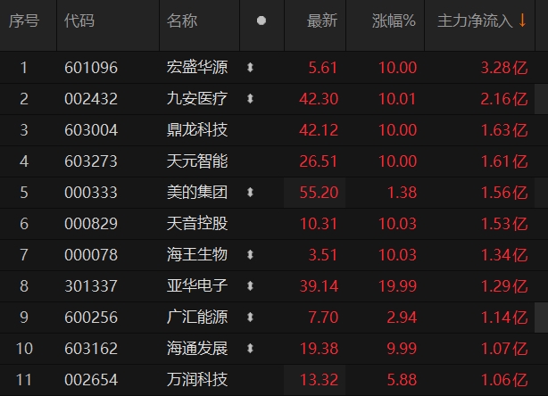
Task: Click the marker icon beside 亚华电子
Action: pyautogui.click(x=250, y=285)
